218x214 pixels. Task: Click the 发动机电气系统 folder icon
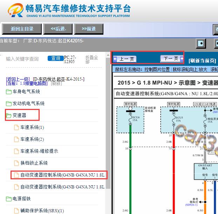click(9, 104)
